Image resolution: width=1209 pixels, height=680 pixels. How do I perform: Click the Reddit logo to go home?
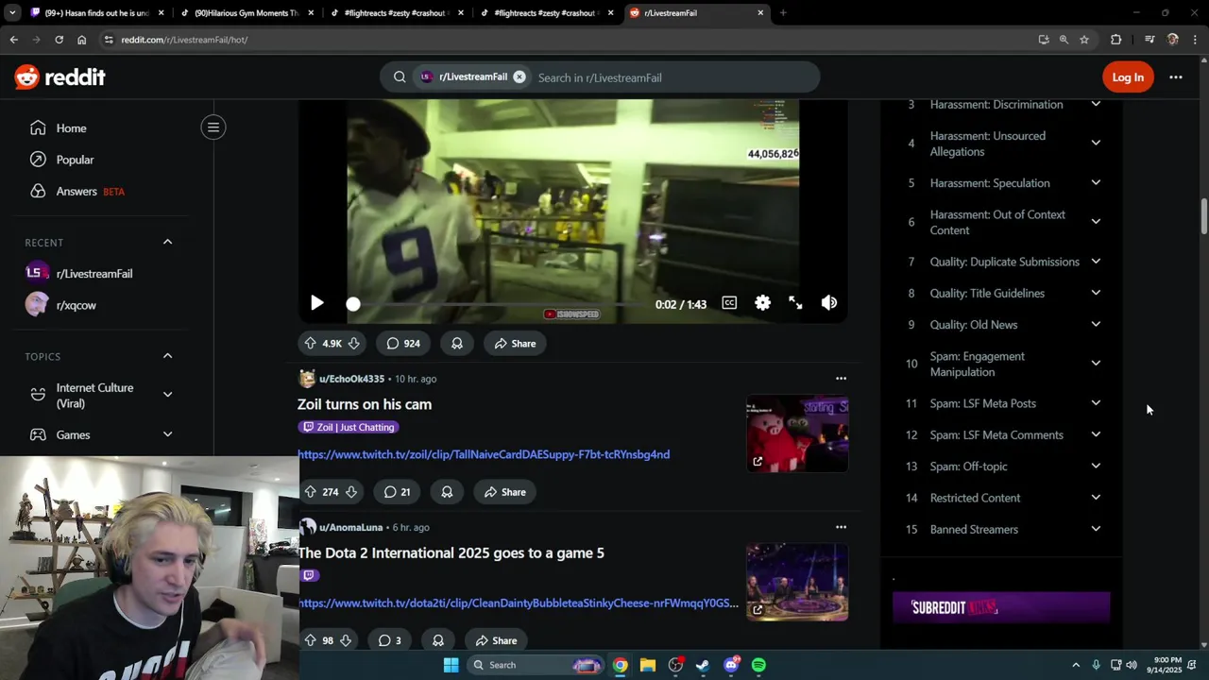click(60, 77)
